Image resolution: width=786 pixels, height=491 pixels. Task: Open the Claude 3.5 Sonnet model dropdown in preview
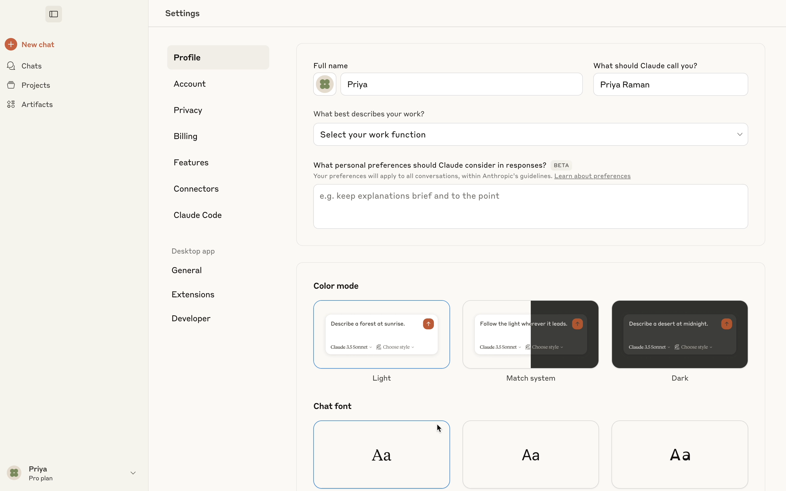click(351, 347)
